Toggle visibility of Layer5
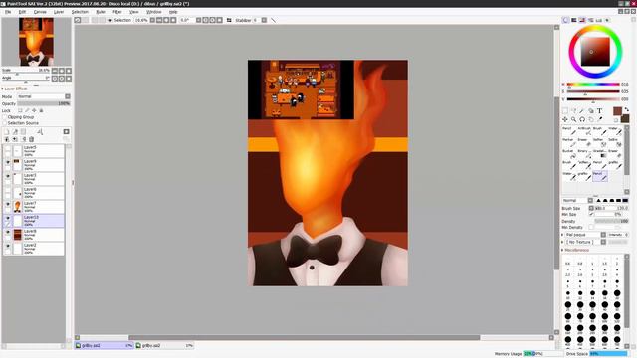637x358 pixels. (x=8, y=148)
